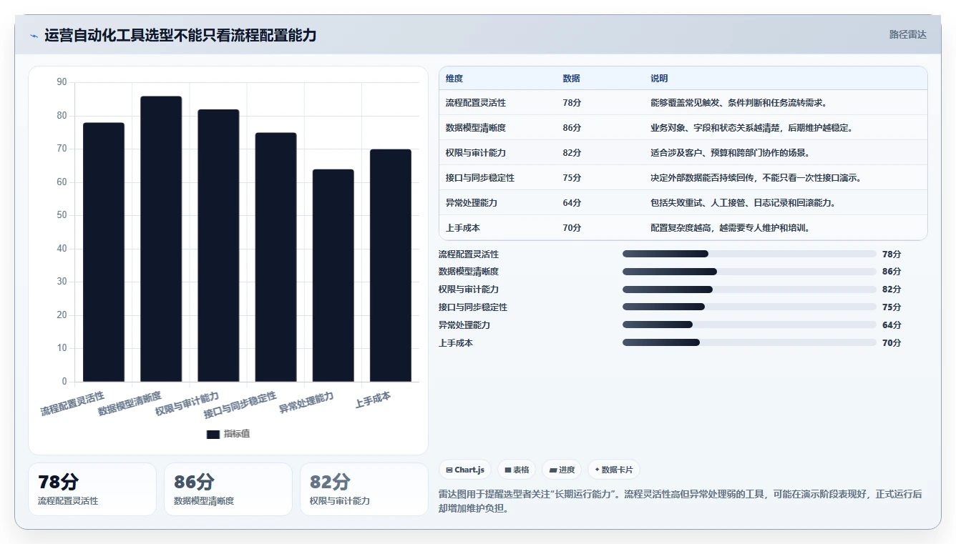
Task: Select the Chart.js tag chip
Action: (x=465, y=470)
